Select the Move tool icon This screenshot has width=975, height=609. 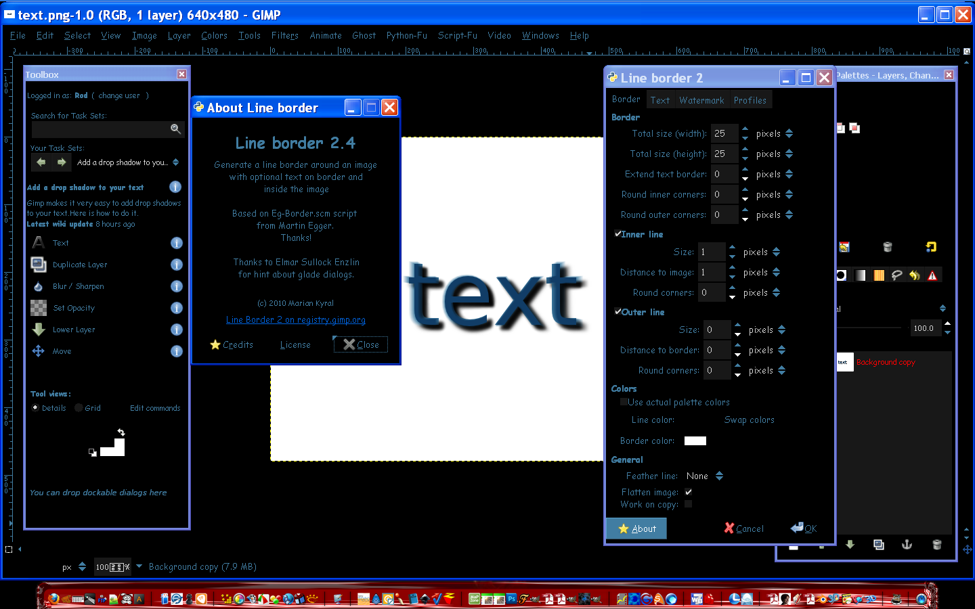click(39, 351)
